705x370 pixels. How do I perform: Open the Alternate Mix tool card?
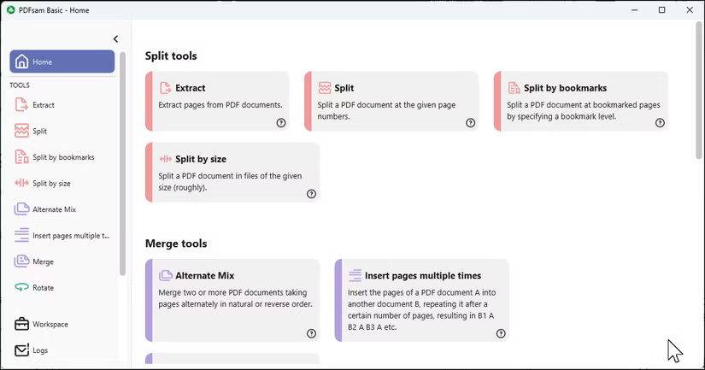click(233, 299)
